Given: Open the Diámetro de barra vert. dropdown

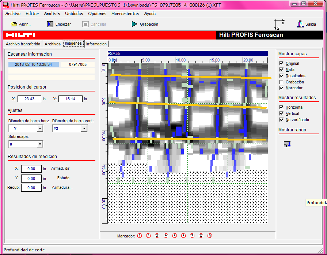Looking at the screenshot, I should pyautogui.click(x=84, y=129).
